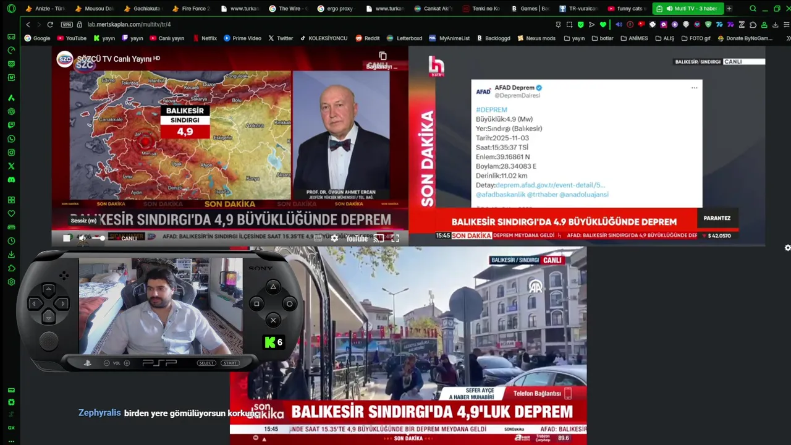Open WhatsApp in the sidebar

pyautogui.click(x=11, y=139)
